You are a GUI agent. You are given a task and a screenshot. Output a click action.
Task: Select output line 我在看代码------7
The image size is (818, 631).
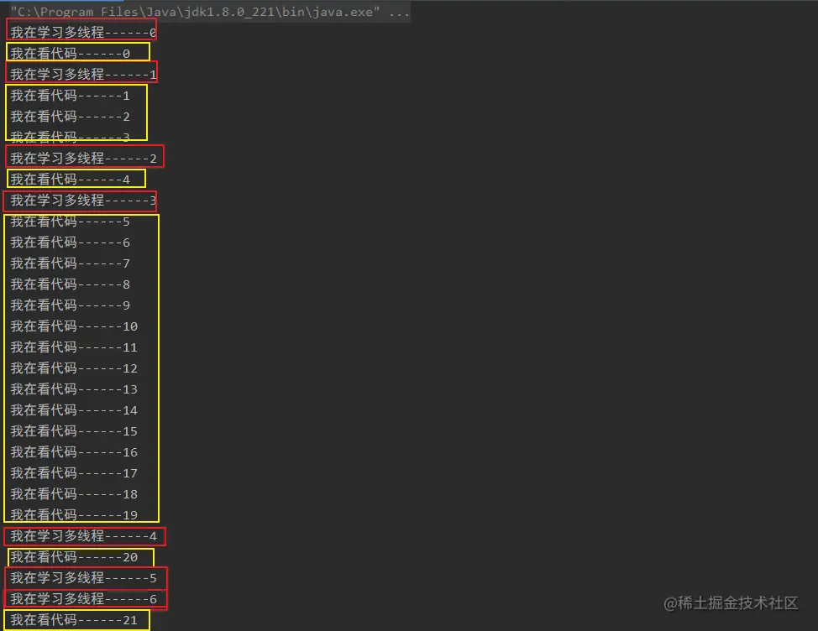(71, 263)
